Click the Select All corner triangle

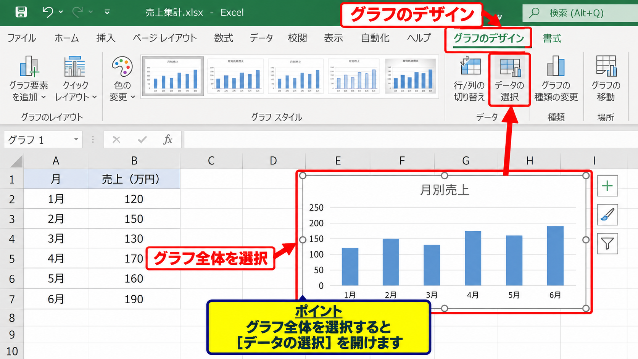pos(16,161)
